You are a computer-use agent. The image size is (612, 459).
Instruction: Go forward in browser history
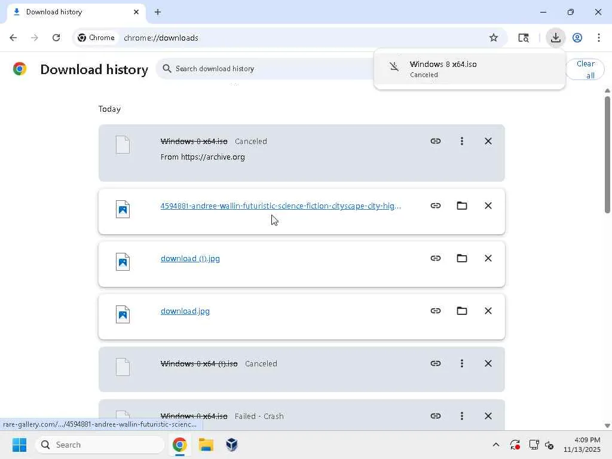pyautogui.click(x=34, y=38)
